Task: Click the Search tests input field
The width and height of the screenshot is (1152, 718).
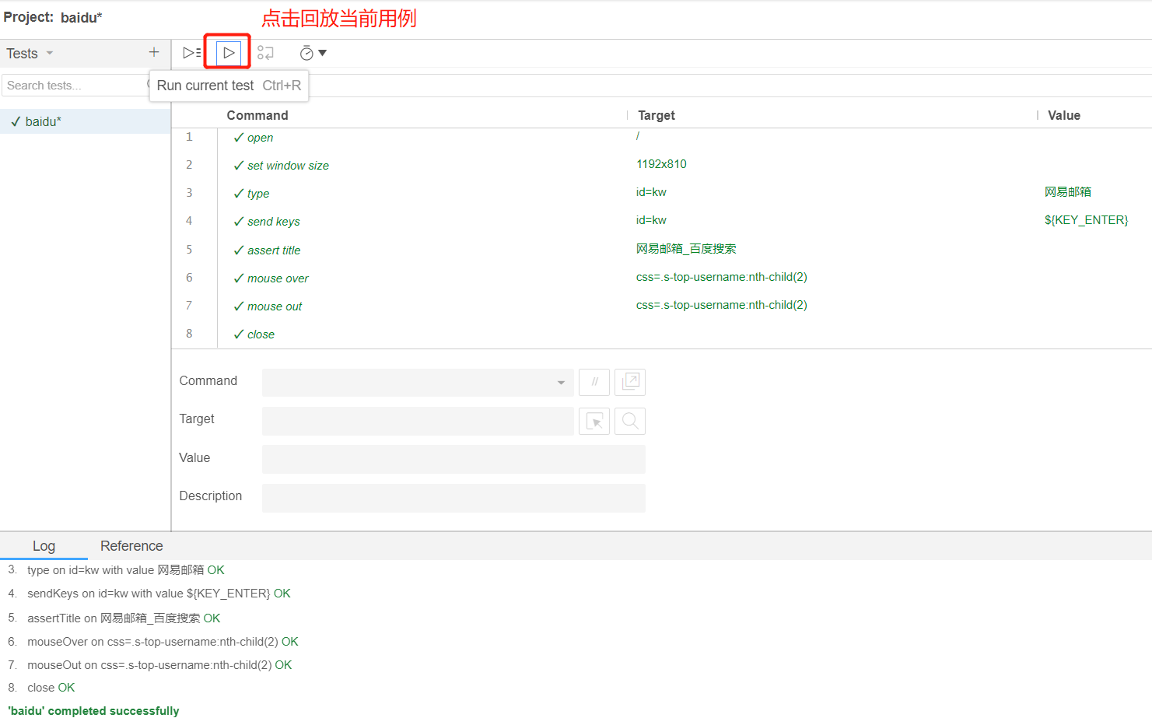Action: coord(74,85)
